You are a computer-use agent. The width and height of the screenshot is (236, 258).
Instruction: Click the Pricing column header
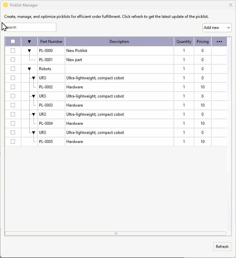[203, 42]
